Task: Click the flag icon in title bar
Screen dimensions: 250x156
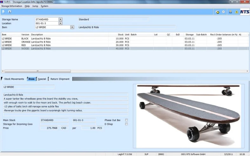Action: tap(2, 2)
